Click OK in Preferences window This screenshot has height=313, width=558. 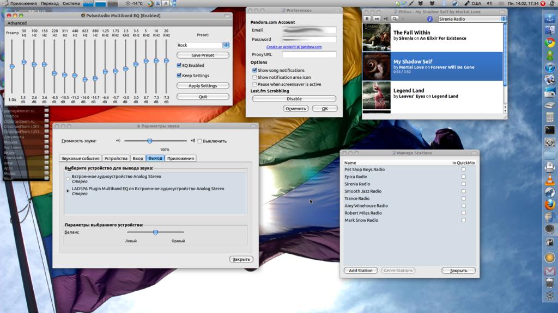click(325, 109)
